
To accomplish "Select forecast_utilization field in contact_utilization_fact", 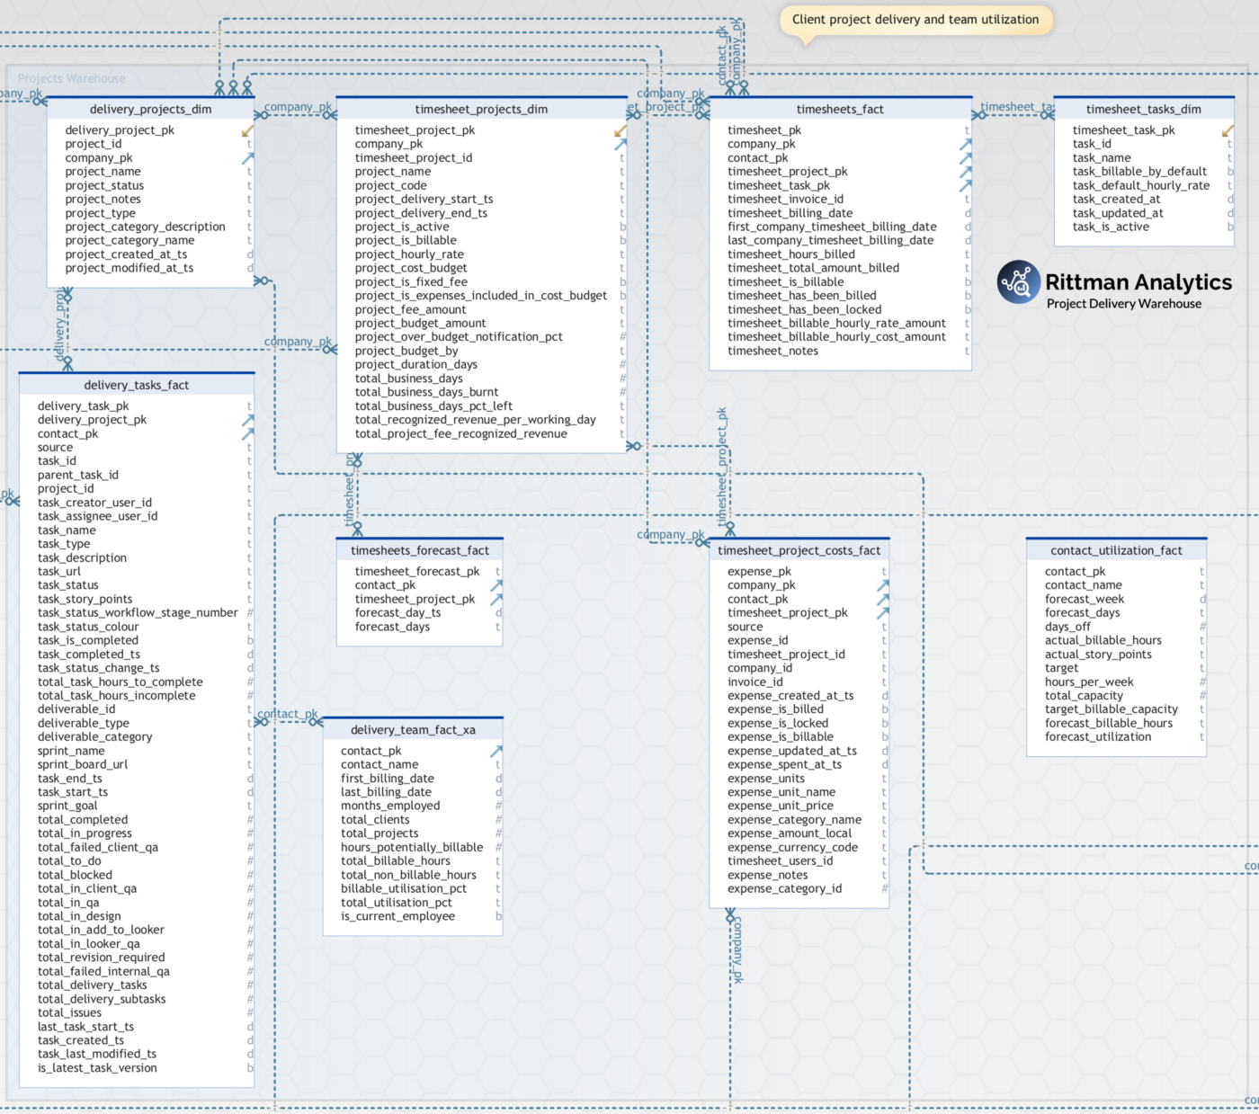I will tap(1098, 737).
